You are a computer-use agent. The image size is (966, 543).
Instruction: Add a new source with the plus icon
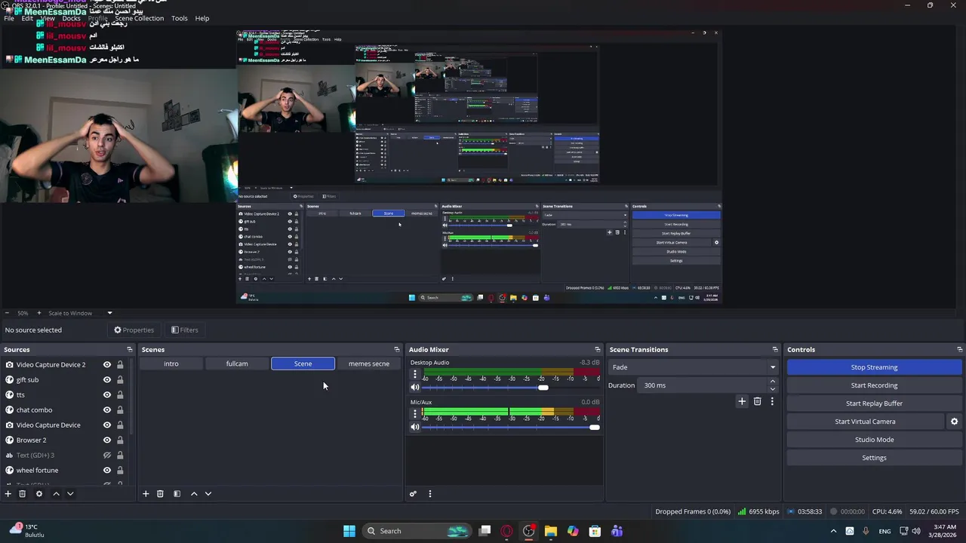pos(8,494)
